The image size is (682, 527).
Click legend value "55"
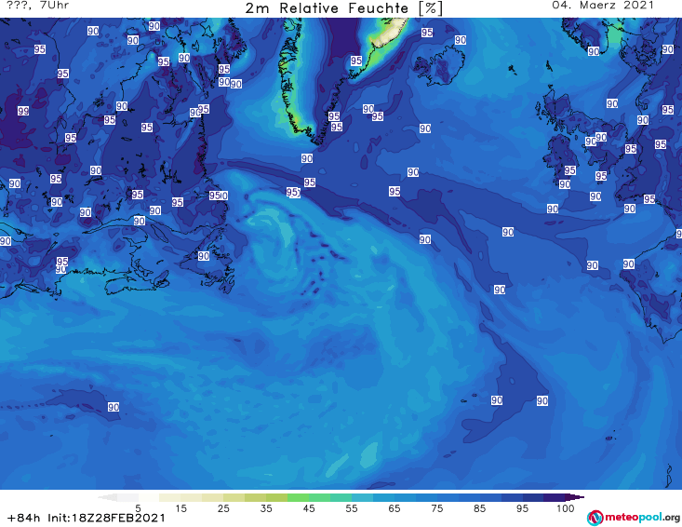(x=352, y=508)
